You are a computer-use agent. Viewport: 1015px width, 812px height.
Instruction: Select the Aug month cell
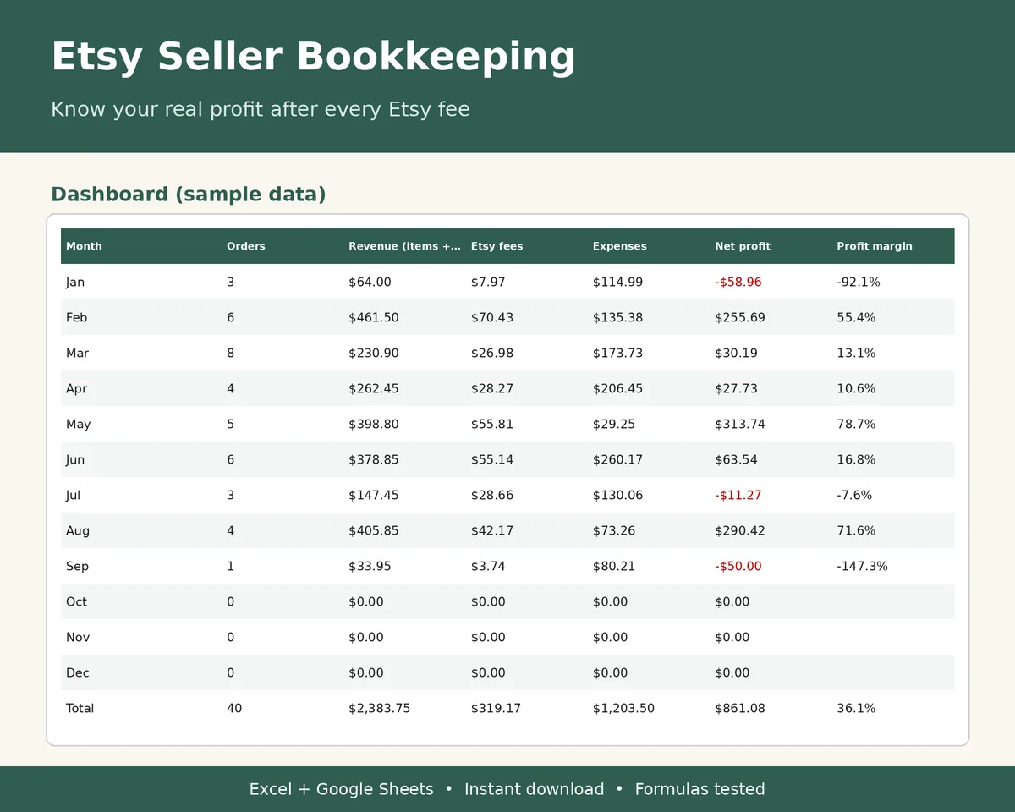click(x=77, y=531)
